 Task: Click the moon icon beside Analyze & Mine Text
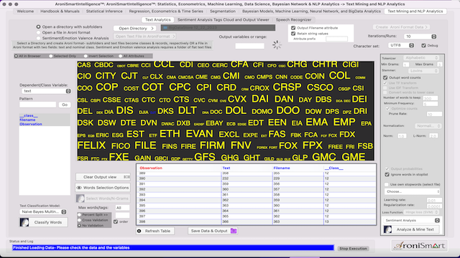(x=387, y=229)
